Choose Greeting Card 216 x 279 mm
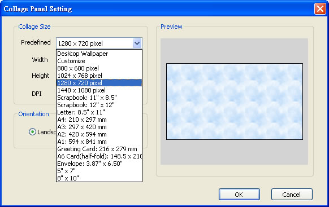Image resolution: width=329 pixels, height=207 pixels. (99, 149)
